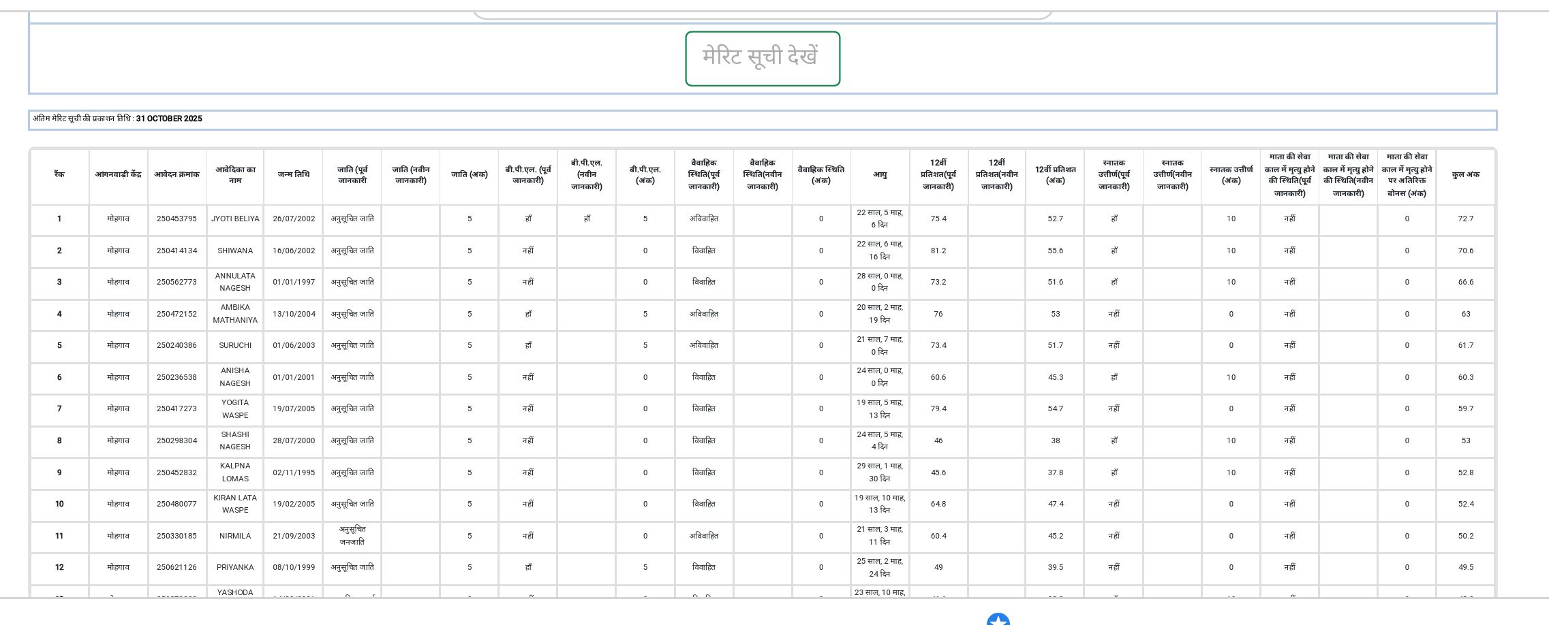
Task: Select the कुल अंक column header
Action: [1465, 175]
